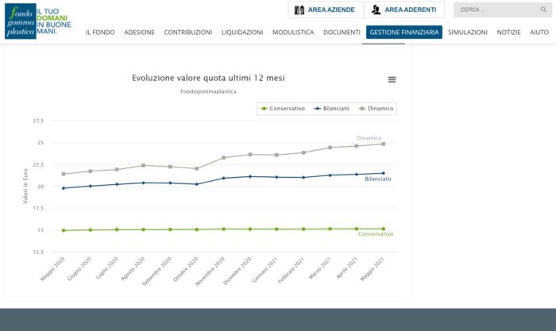Viewport: 556px width, 331px height.
Task: Open the chart hamburger context menu
Action: (x=392, y=79)
